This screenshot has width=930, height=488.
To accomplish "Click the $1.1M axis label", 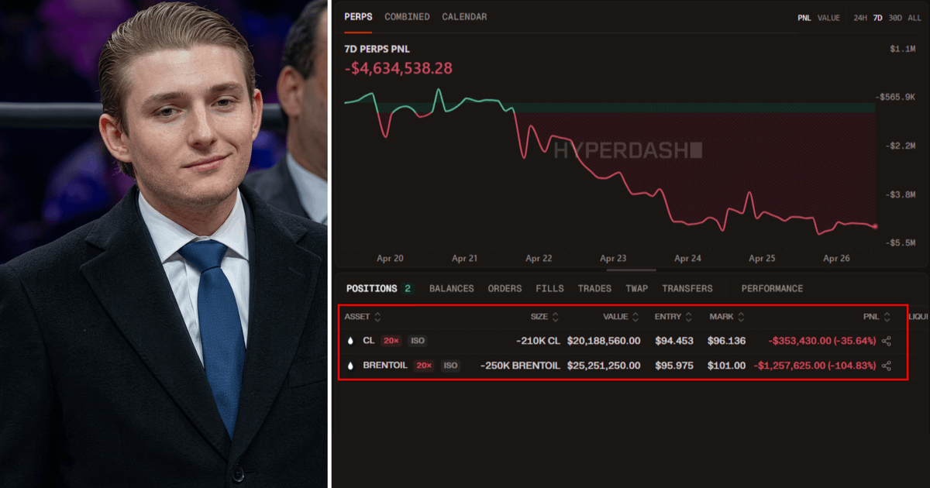I will (x=904, y=49).
